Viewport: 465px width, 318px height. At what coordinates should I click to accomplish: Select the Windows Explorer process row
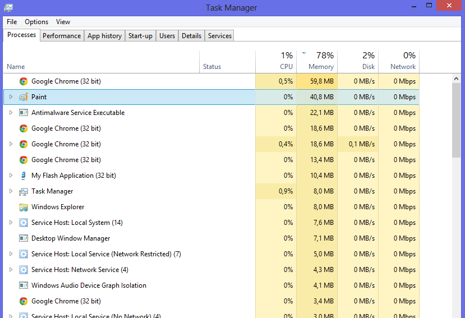(x=112, y=207)
